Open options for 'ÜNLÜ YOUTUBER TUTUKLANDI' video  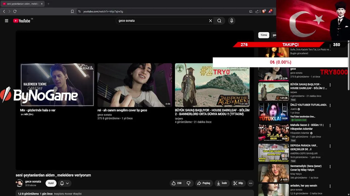pyautogui.click(x=330, y=105)
